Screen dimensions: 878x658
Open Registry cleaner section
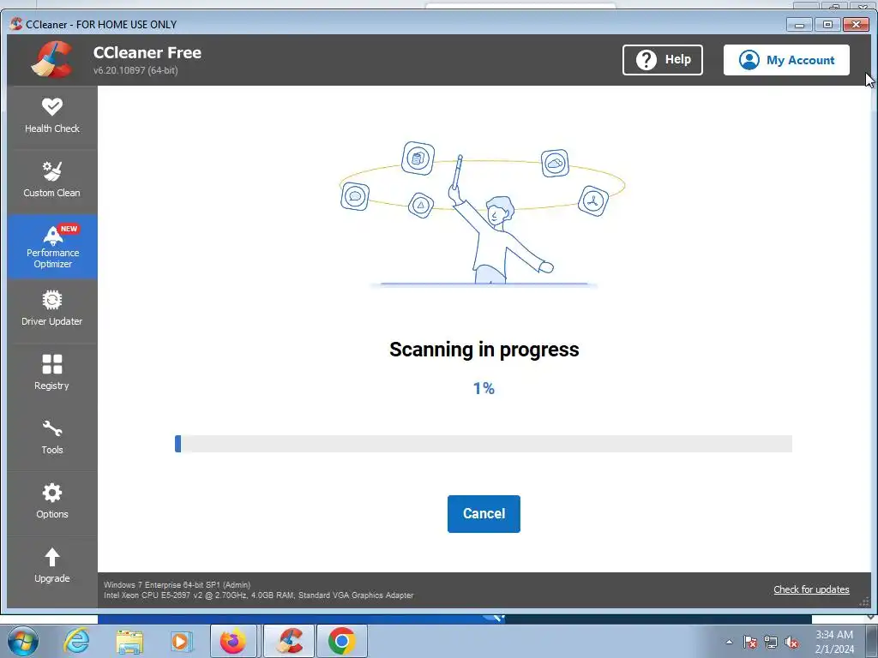52,374
